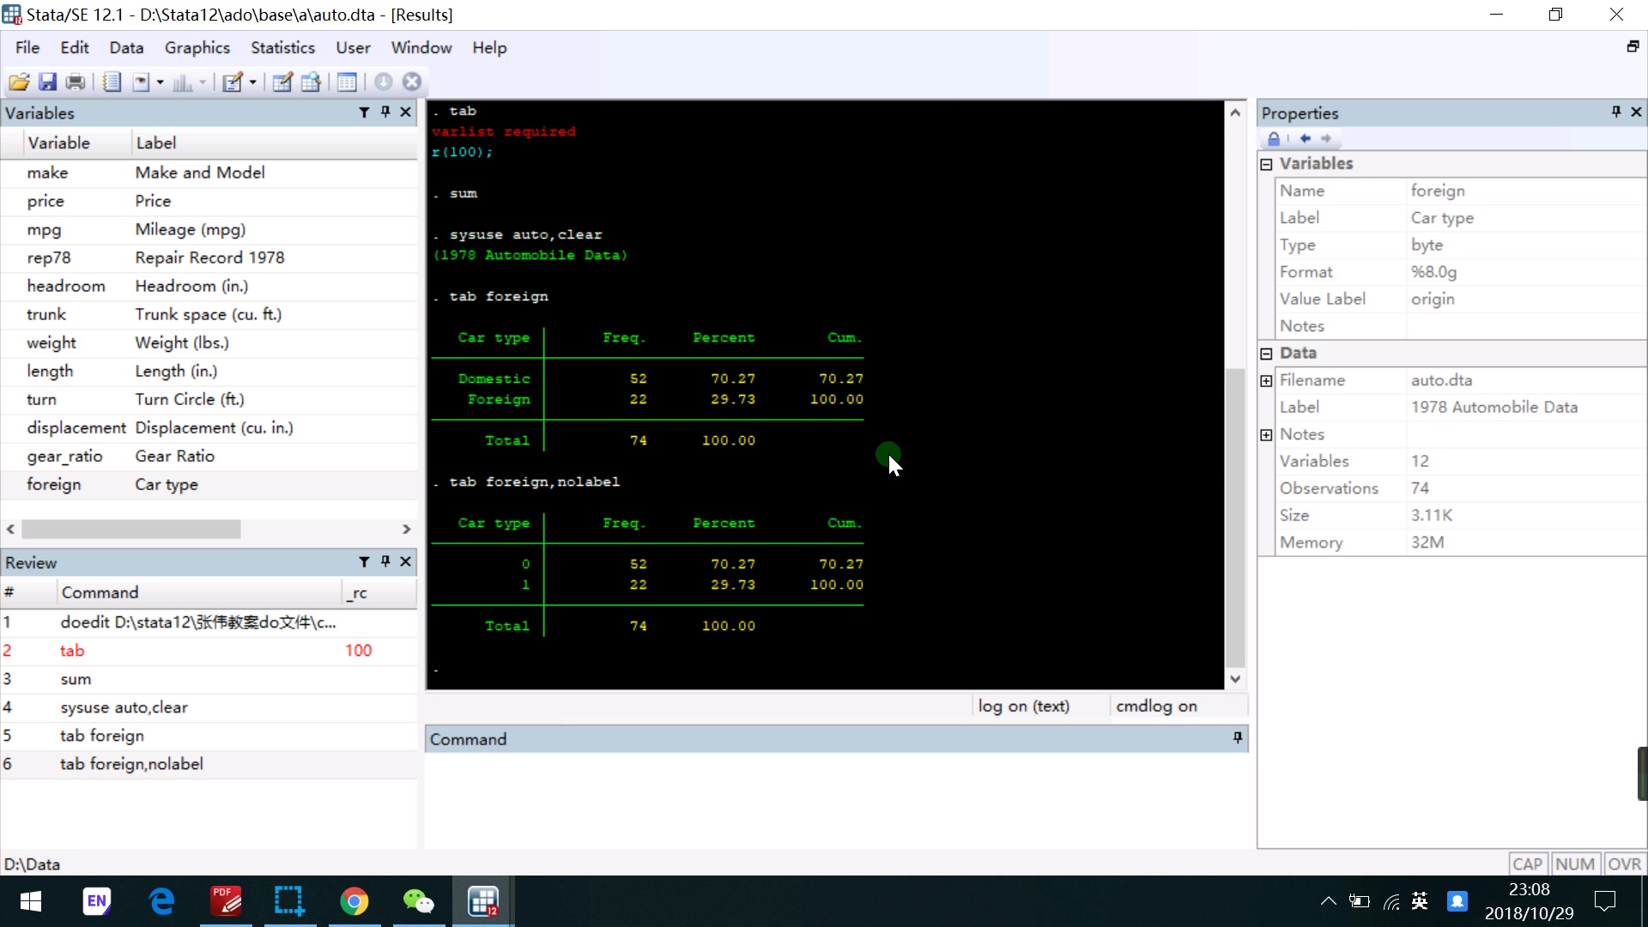Click the Variables panel horizontal scrollbar

click(x=130, y=530)
